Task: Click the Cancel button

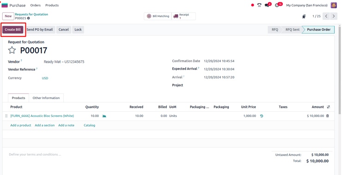Action: tap(64, 30)
